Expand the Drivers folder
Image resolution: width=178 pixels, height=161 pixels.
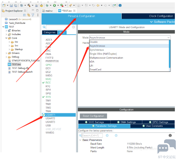point(6,53)
